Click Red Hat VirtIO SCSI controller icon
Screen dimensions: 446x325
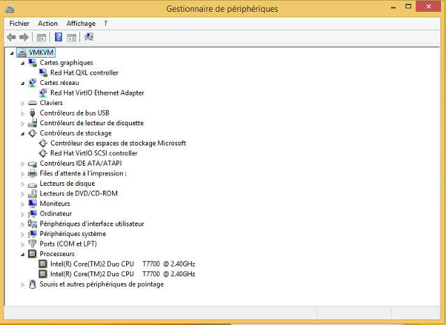pyautogui.click(x=43, y=153)
